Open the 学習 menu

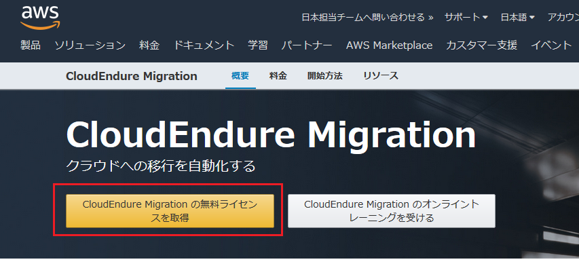[258, 45]
